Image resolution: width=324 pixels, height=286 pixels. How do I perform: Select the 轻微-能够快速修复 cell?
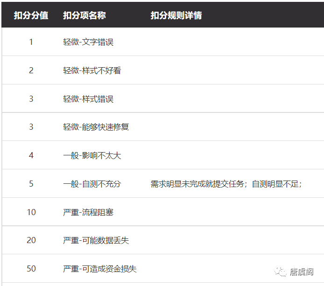(96, 127)
